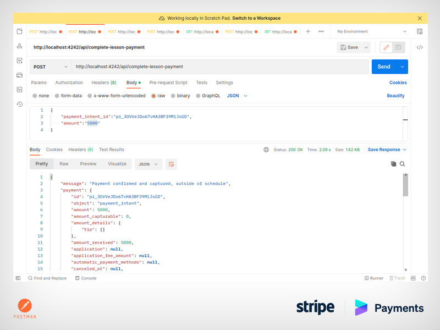Search the response with the magnifier icon
The image size is (440, 330).
[403, 164]
